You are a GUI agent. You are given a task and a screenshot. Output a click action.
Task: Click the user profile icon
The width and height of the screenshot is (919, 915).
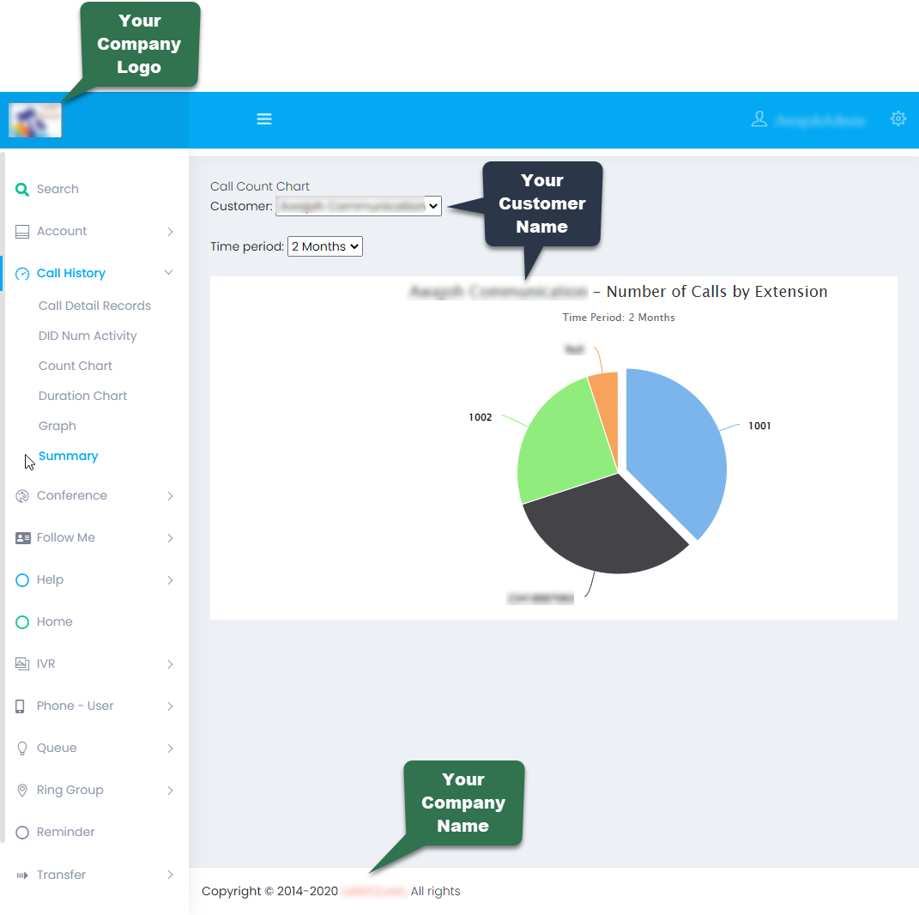759,119
